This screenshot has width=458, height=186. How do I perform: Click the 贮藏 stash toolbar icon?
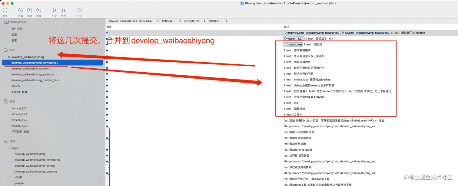(79, 10)
